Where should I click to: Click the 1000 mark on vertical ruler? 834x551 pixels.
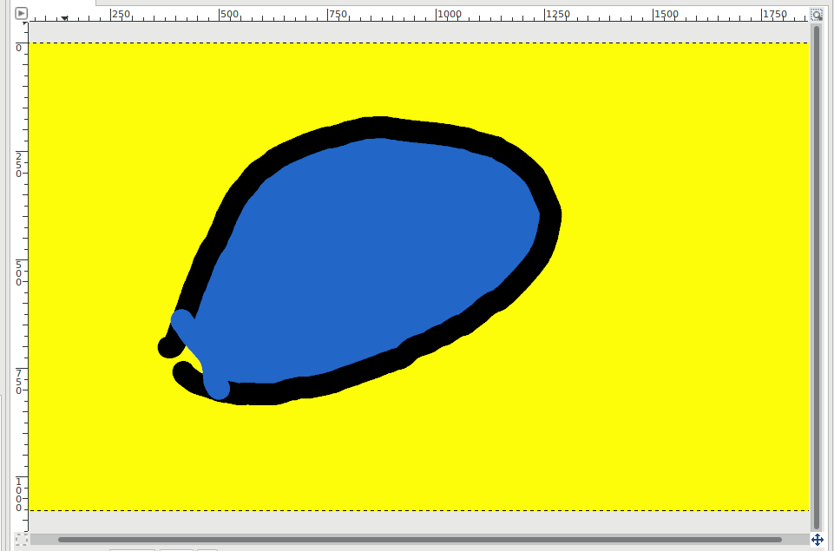pyautogui.click(x=18, y=495)
